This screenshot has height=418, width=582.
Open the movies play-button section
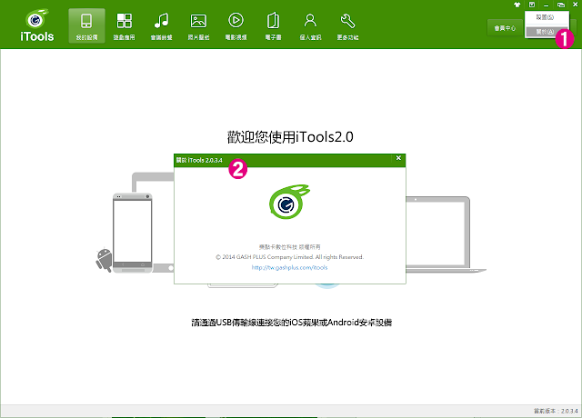[x=236, y=26]
